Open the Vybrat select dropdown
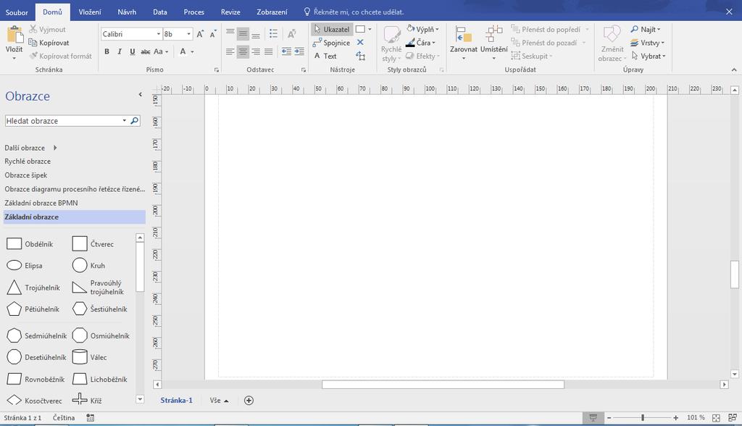Image resolution: width=742 pixels, height=426 pixels. click(x=649, y=56)
